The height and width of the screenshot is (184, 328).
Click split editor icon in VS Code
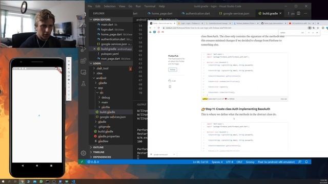[x=298, y=13]
